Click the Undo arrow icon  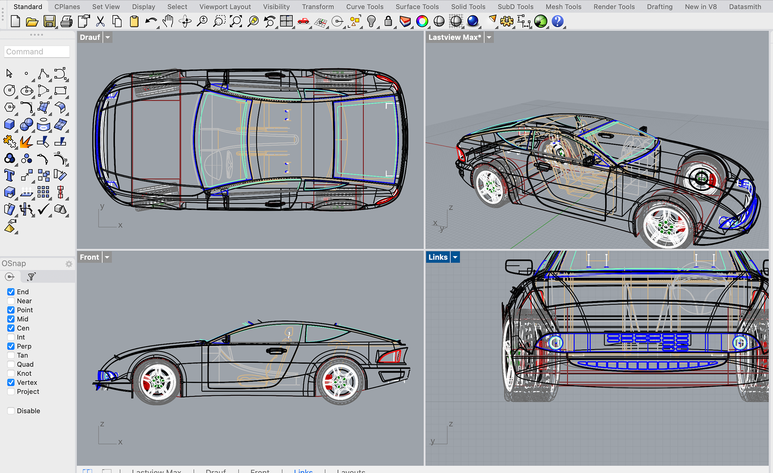[151, 21]
